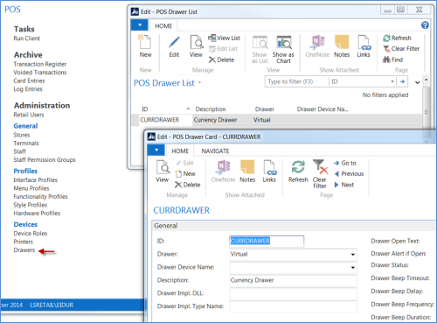Viewport: 437px width, 323px height.
Task: Choose Show as Chart in Drawer List
Action: 283,49
